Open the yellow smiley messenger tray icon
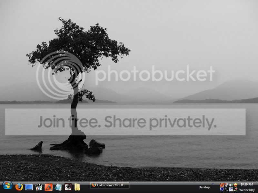This screenshot has width=258, height=193. pos(236,185)
